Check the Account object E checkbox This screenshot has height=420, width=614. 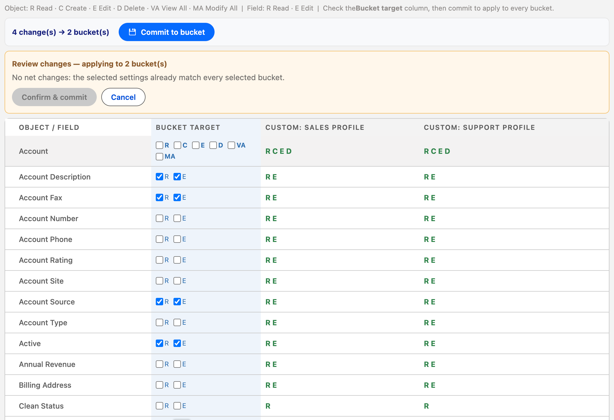(196, 145)
